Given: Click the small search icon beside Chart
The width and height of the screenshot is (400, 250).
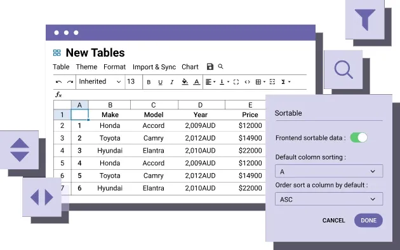Looking at the screenshot, I should (x=221, y=66).
